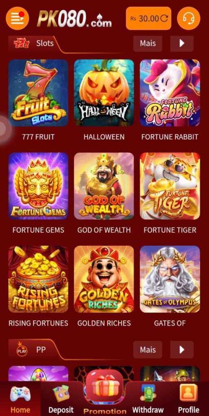Screen dimensions: 209x416
Task: Go to the Profile tab
Action: pos(189,399)
